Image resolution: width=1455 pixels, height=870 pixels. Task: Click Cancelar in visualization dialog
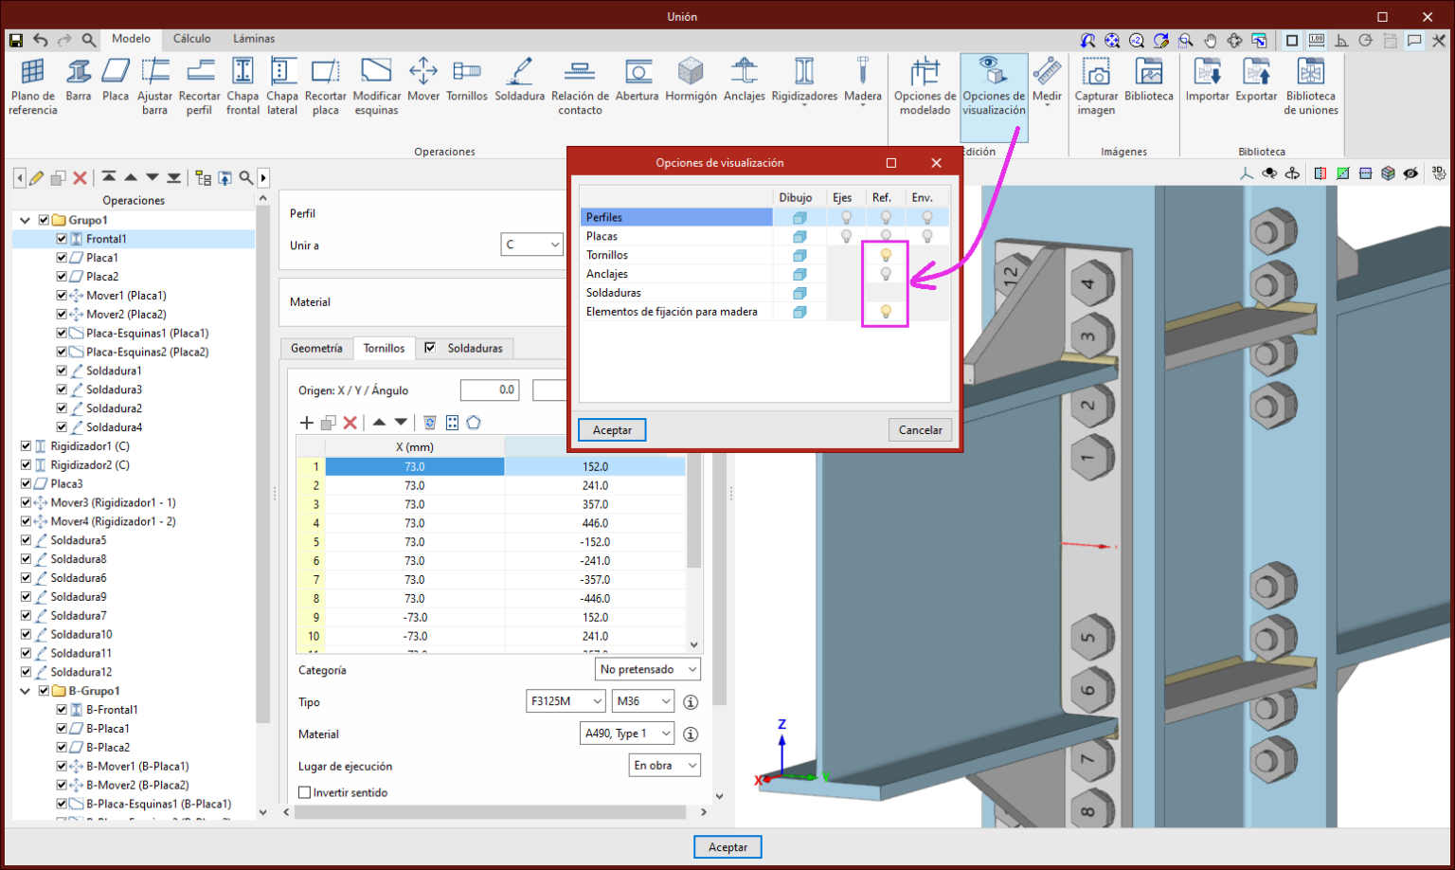[x=920, y=430]
